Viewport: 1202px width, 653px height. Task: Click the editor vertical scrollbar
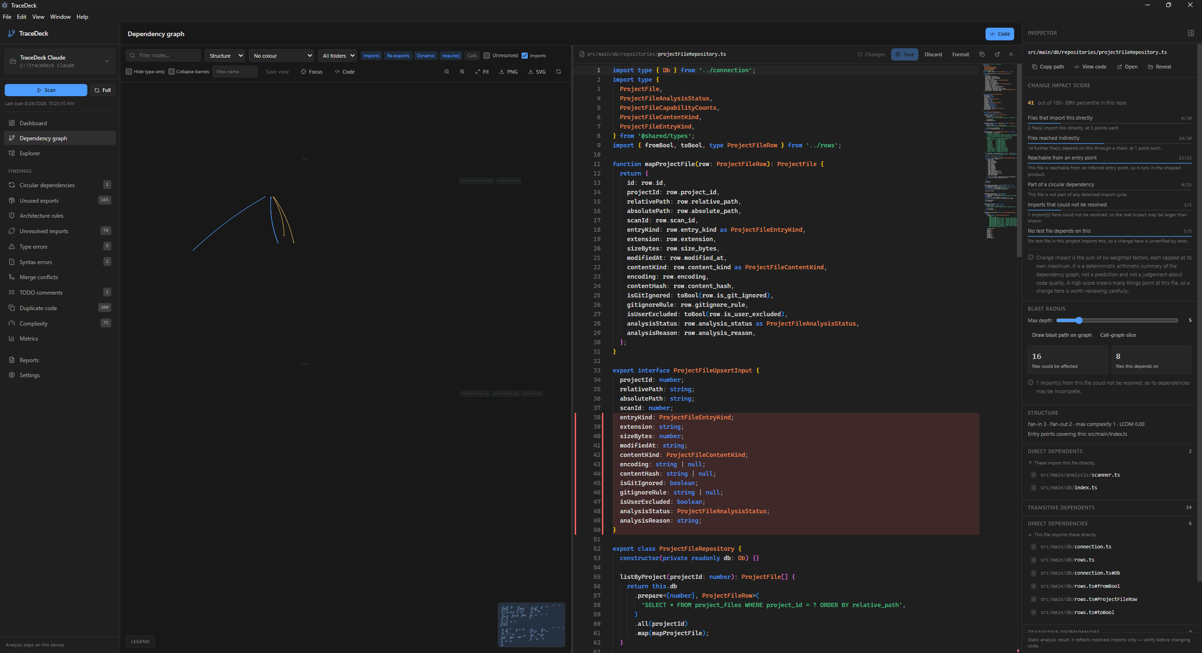(1019, 160)
